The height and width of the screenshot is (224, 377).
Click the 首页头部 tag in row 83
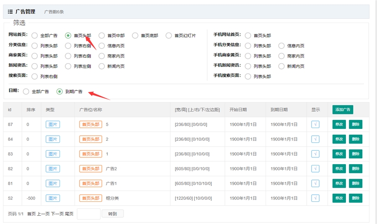(90, 154)
